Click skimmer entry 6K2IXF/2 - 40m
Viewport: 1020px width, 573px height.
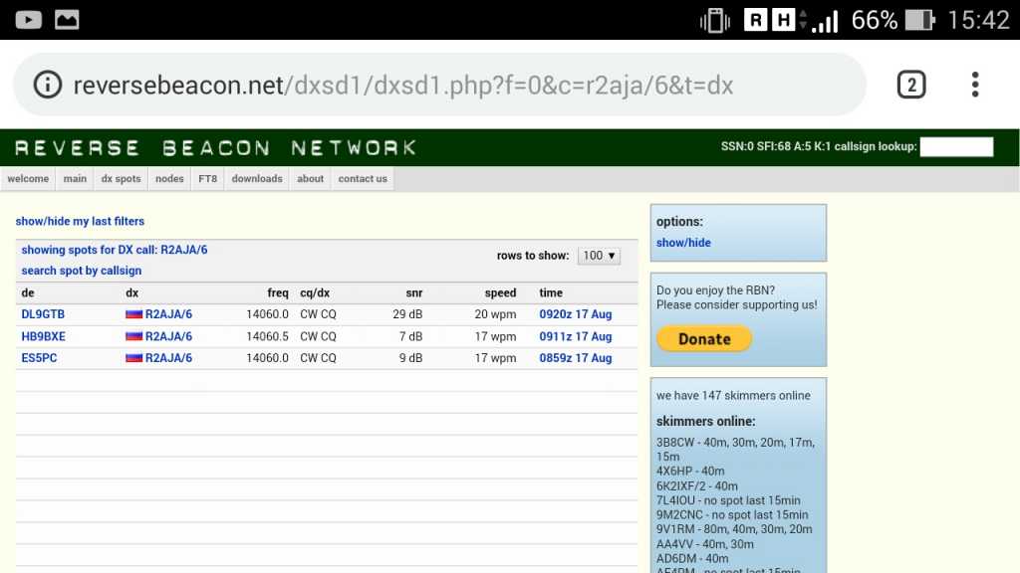pos(696,485)
